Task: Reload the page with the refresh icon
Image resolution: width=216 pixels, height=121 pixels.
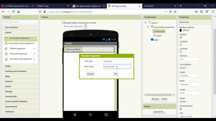Action: click(x=13, y=12)
